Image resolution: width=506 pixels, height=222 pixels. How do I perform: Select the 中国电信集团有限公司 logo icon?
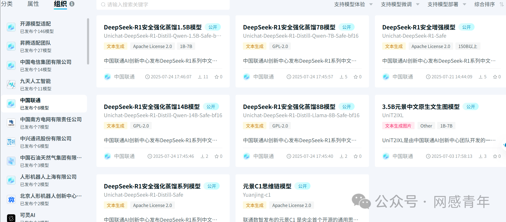click(11, 65)
